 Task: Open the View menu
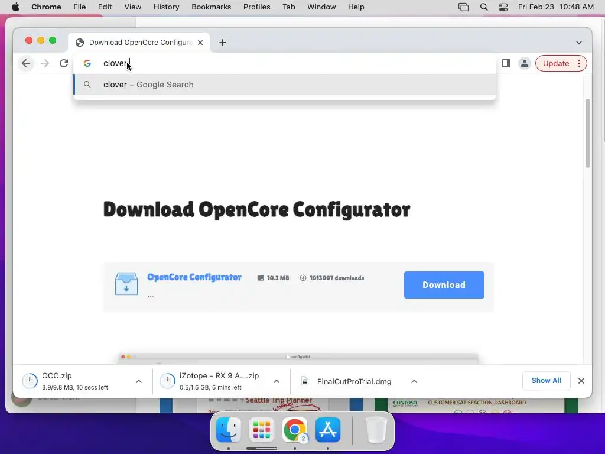coord(133,7)
